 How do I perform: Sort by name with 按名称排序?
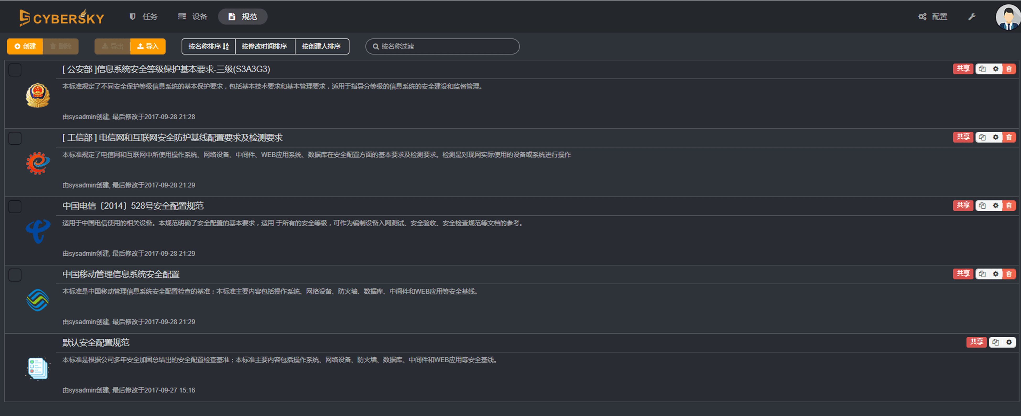[209, 46]
